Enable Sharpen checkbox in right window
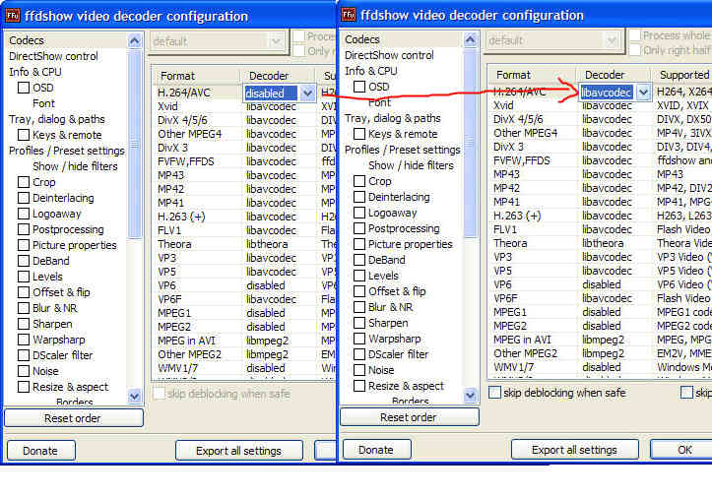This screenshot has height=498, width=712. coord(359,323)
